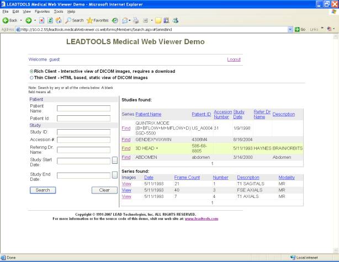Expand the Links toolbar chevron

322,28
